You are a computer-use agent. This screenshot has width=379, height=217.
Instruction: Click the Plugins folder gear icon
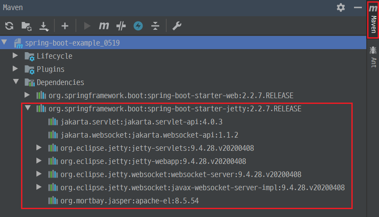29,70
